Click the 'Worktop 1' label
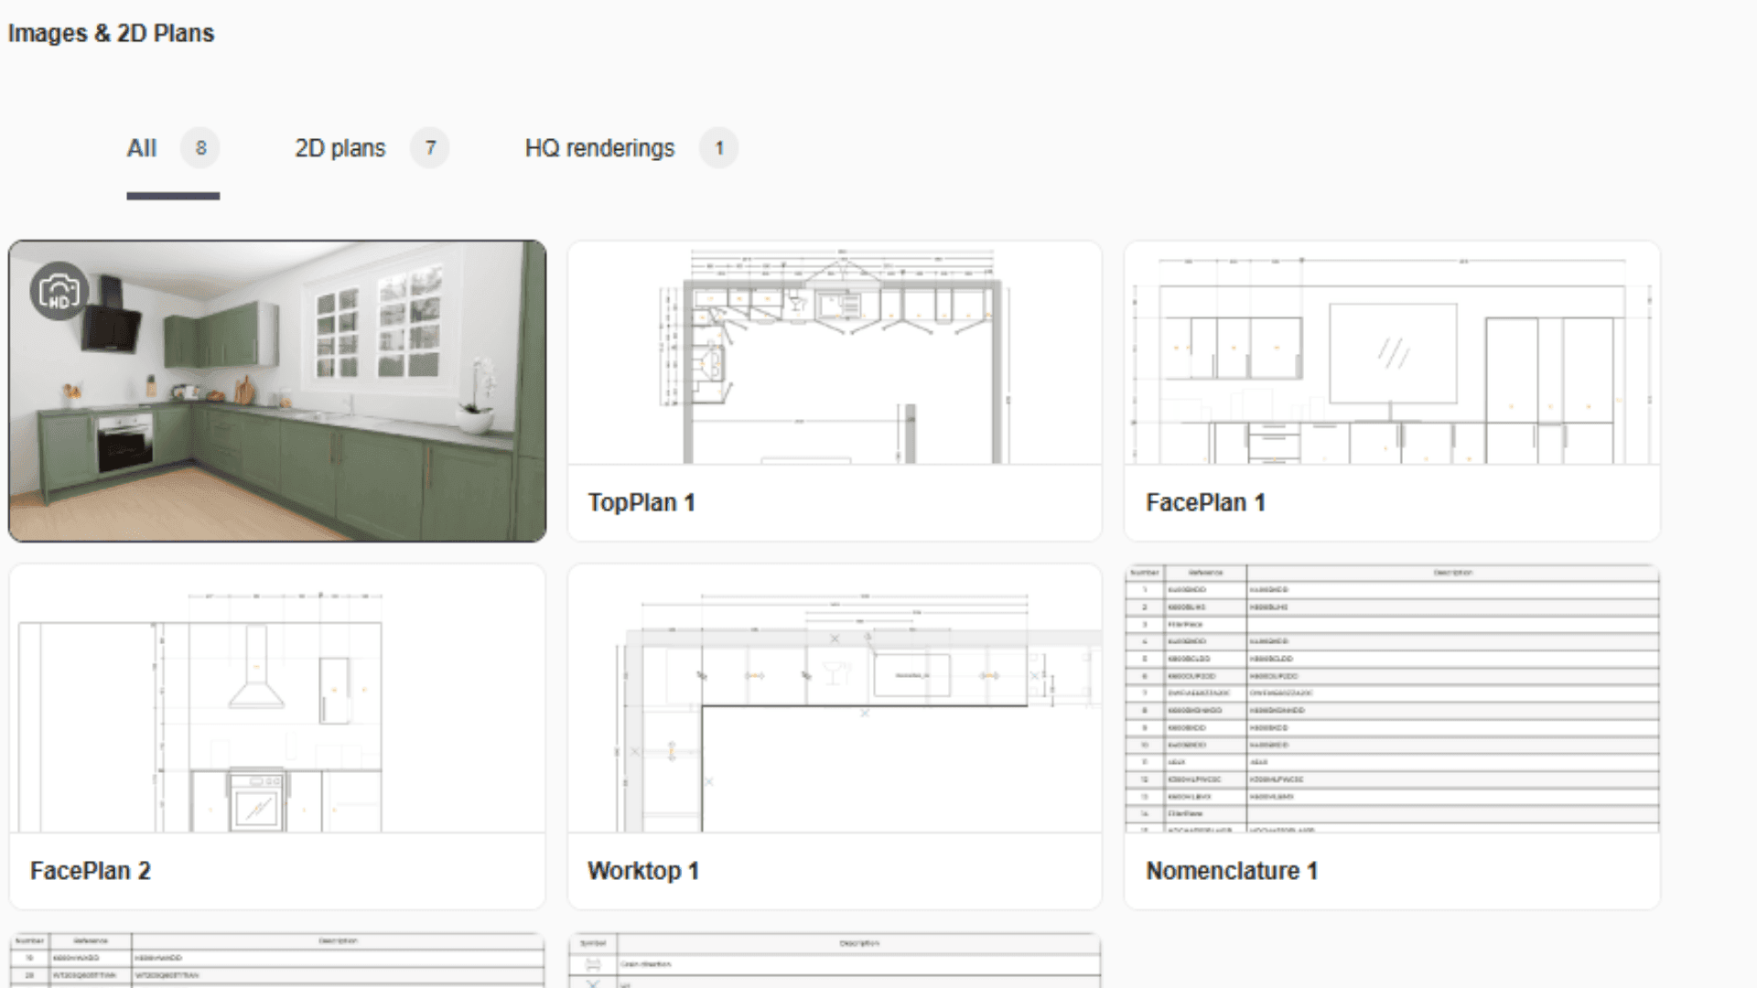 point(643,871)
